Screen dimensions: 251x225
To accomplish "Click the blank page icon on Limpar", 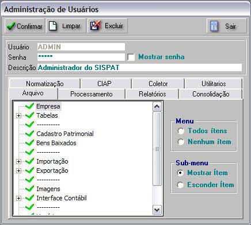I will click(52, 26).
